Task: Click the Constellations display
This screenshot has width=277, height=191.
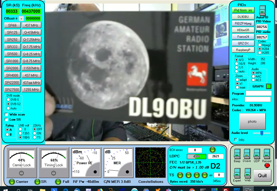Action: pyautogui.click(x=151, y=162)
